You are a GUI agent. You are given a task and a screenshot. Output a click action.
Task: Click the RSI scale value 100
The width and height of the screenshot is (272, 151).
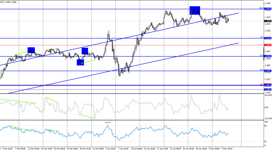click(x=266, y=122)
